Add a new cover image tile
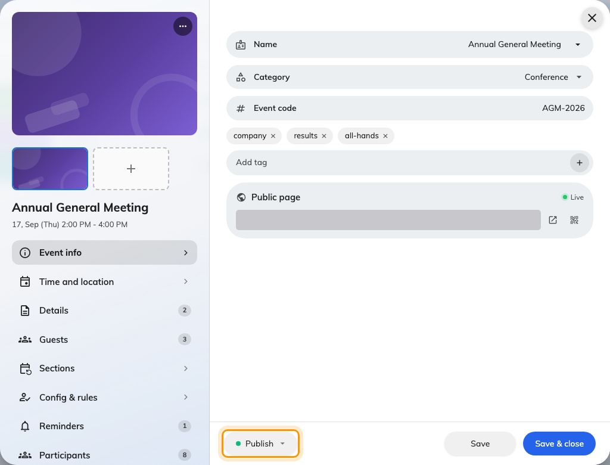The height and width of the screenshot is (465, 610). (x=130, y=169)
